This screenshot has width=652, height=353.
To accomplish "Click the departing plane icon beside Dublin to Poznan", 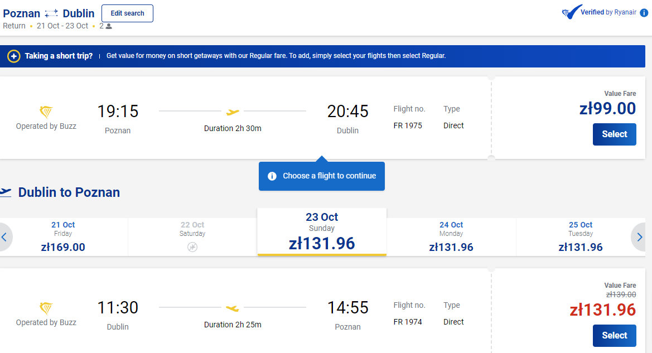I will coord(6,192).
